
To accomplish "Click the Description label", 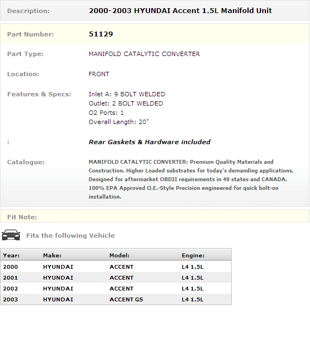I will [x=28, y=11].
